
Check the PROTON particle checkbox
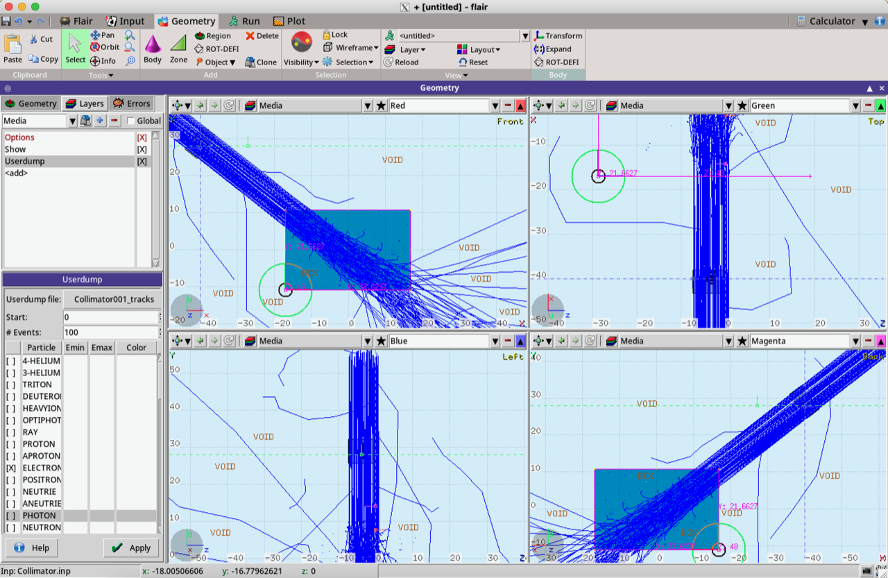tap(11, 444)
